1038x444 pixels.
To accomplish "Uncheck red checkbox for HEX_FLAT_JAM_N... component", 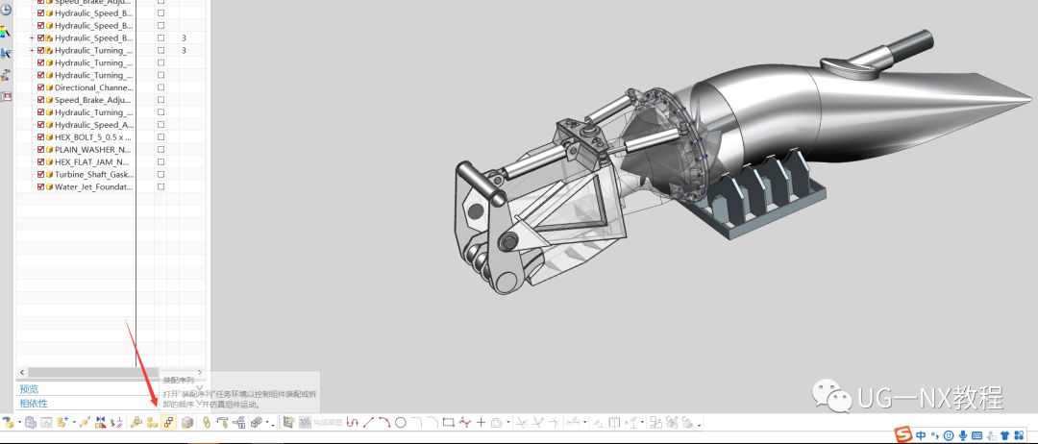I will 41,161.
